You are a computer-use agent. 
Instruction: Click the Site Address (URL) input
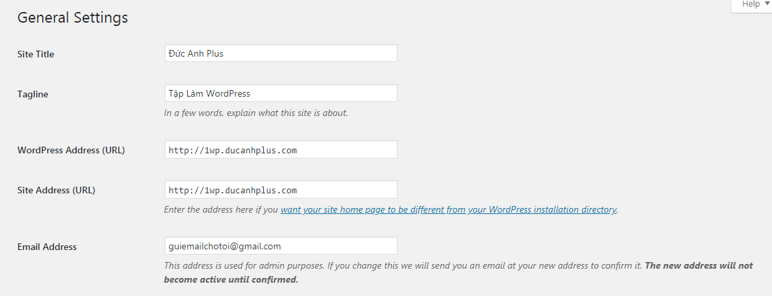(280, 190)
